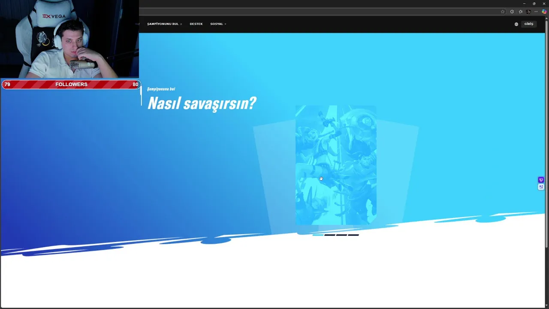The height and width of the screenshot is (309, 549).
Task: Select the fourth carousel indicator dash
Action: pyautogui.click(x=353, y=235)
